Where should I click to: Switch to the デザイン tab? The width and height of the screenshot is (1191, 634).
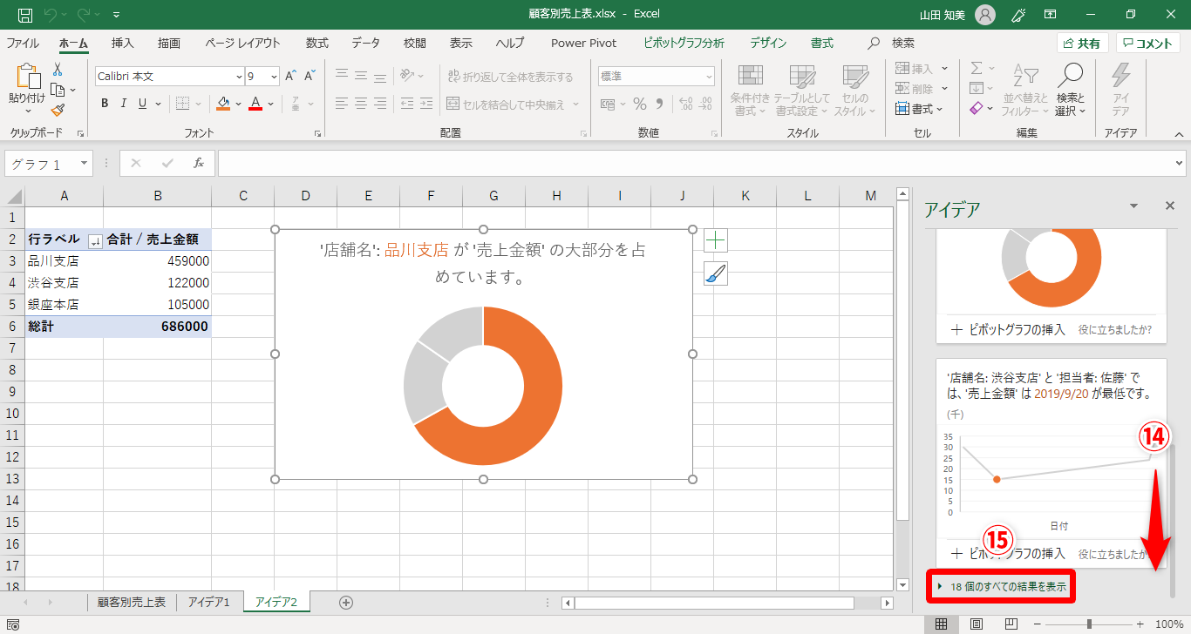[x=768, y=43]
